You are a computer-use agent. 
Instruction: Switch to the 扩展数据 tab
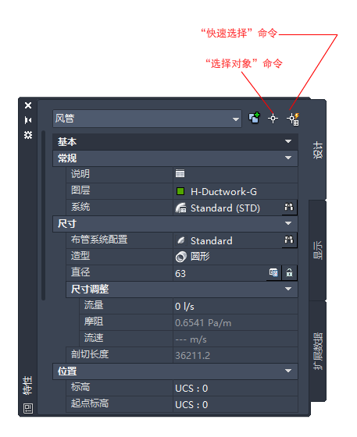click(x=318, y=351)
